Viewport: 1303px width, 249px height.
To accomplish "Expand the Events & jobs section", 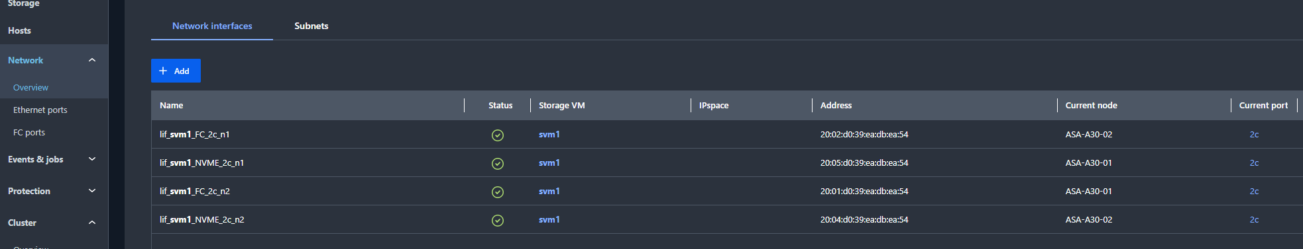I will (92, 159).
